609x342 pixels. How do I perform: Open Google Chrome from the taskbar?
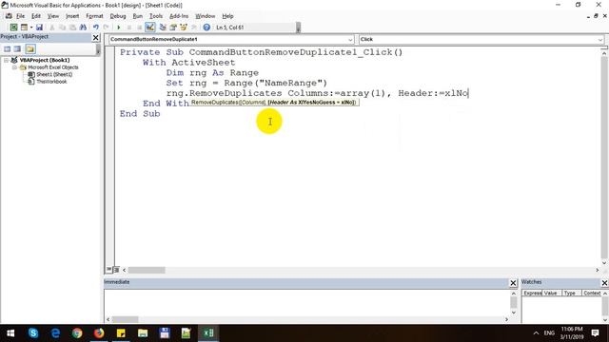(77, 333)
